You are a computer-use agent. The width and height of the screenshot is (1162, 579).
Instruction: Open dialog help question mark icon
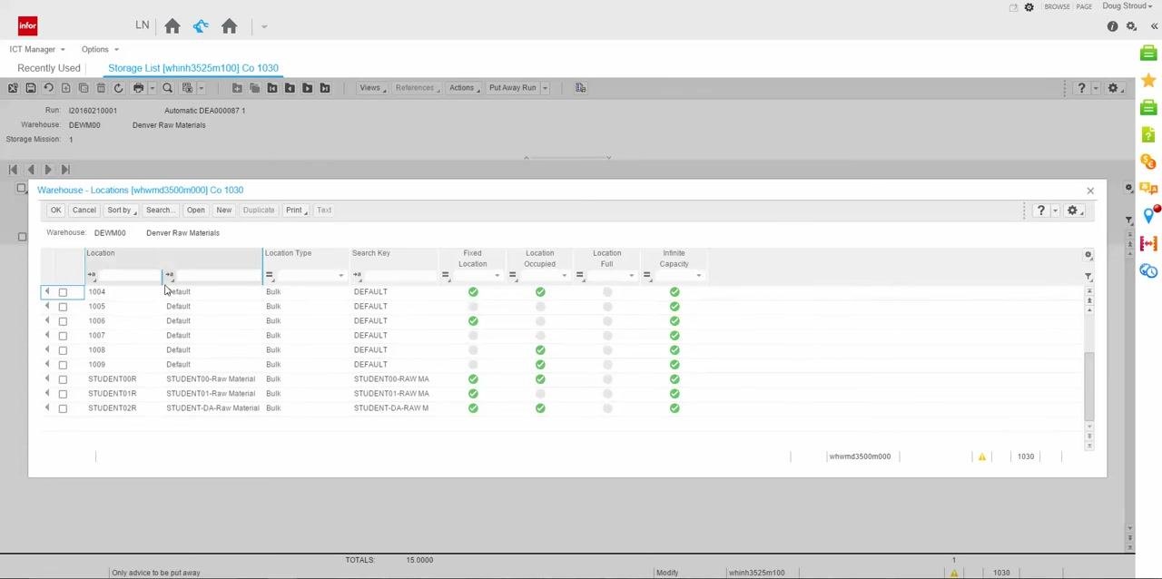click(x=1040, y=211)
